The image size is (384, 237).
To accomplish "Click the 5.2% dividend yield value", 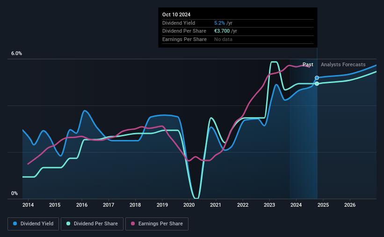I will 219,23.
